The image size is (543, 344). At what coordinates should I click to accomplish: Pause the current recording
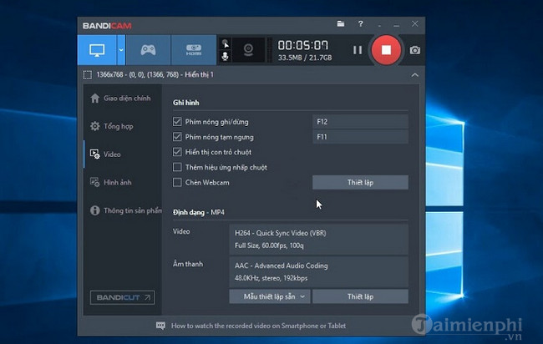(358, 49)
